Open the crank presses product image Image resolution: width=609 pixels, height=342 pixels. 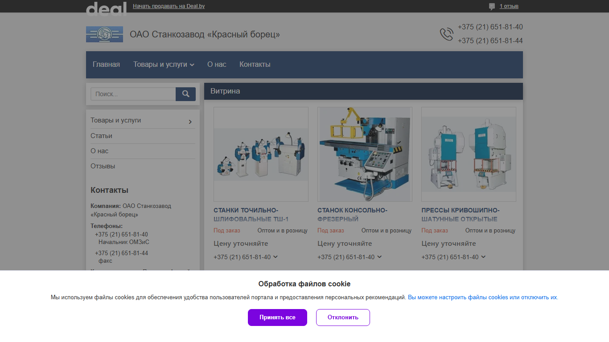click(469, 154)
